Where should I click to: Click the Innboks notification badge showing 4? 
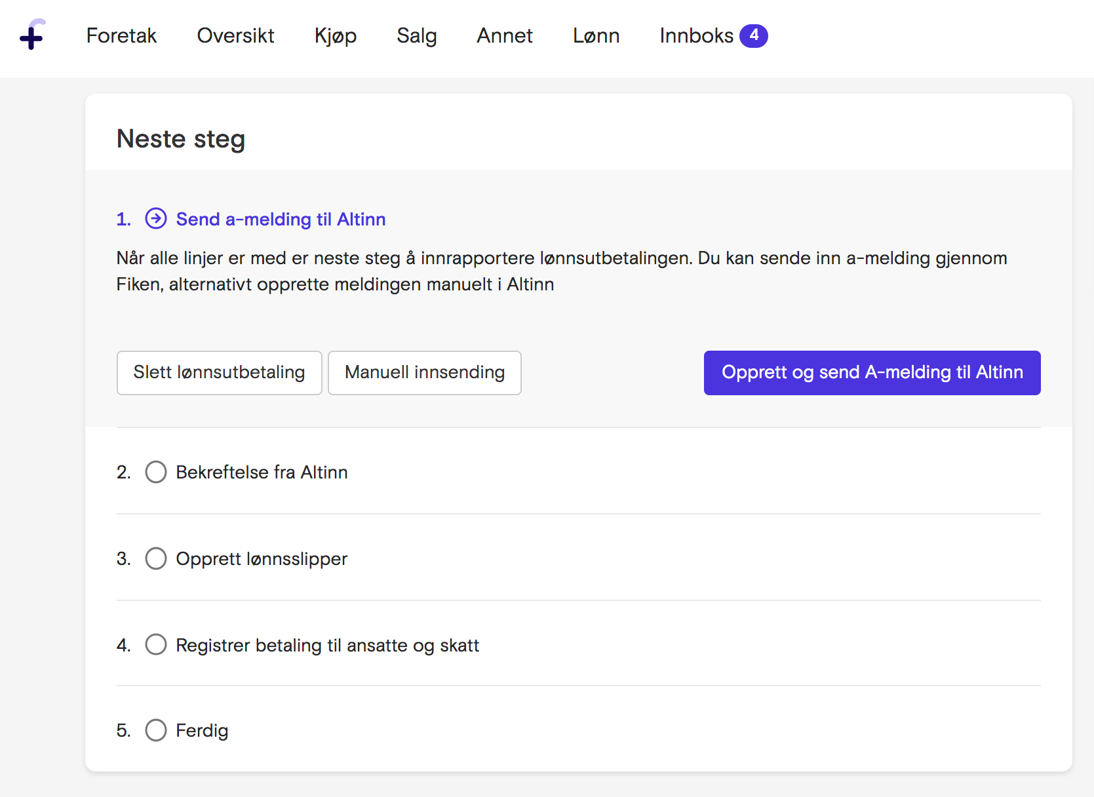click(x=754, y=35)
